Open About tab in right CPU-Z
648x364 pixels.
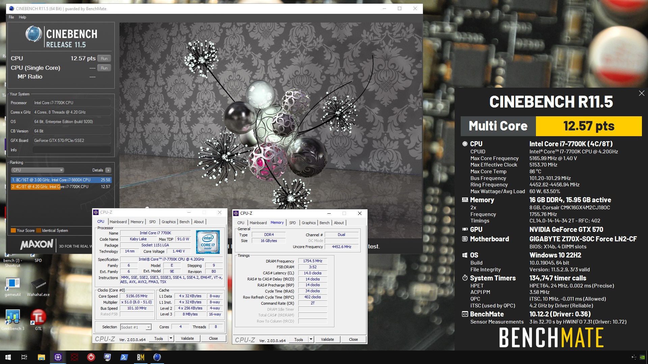pyautogui.click(x=339, y=223)
